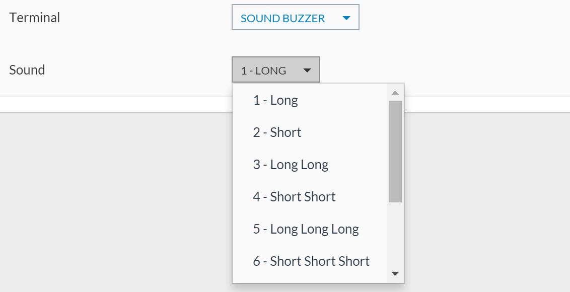Select the "1 - Long" sound option
Screen dimensions: 570x292
click(x=275, y=100)
